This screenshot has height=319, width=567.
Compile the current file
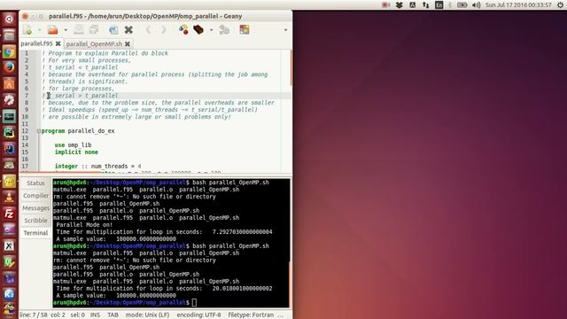pos(183,30)
